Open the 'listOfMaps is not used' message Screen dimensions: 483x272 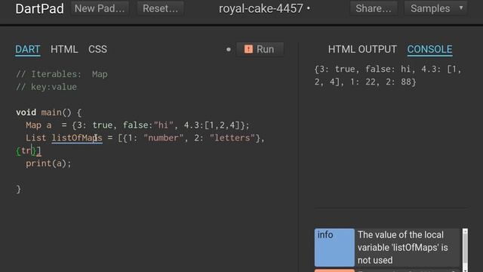pyautogui.click(x=407, y=247)
